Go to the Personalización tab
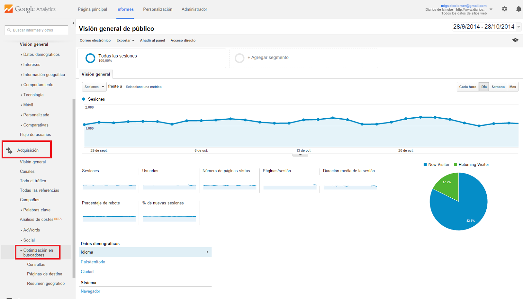523x299 pixels. (x=158, y=9)
